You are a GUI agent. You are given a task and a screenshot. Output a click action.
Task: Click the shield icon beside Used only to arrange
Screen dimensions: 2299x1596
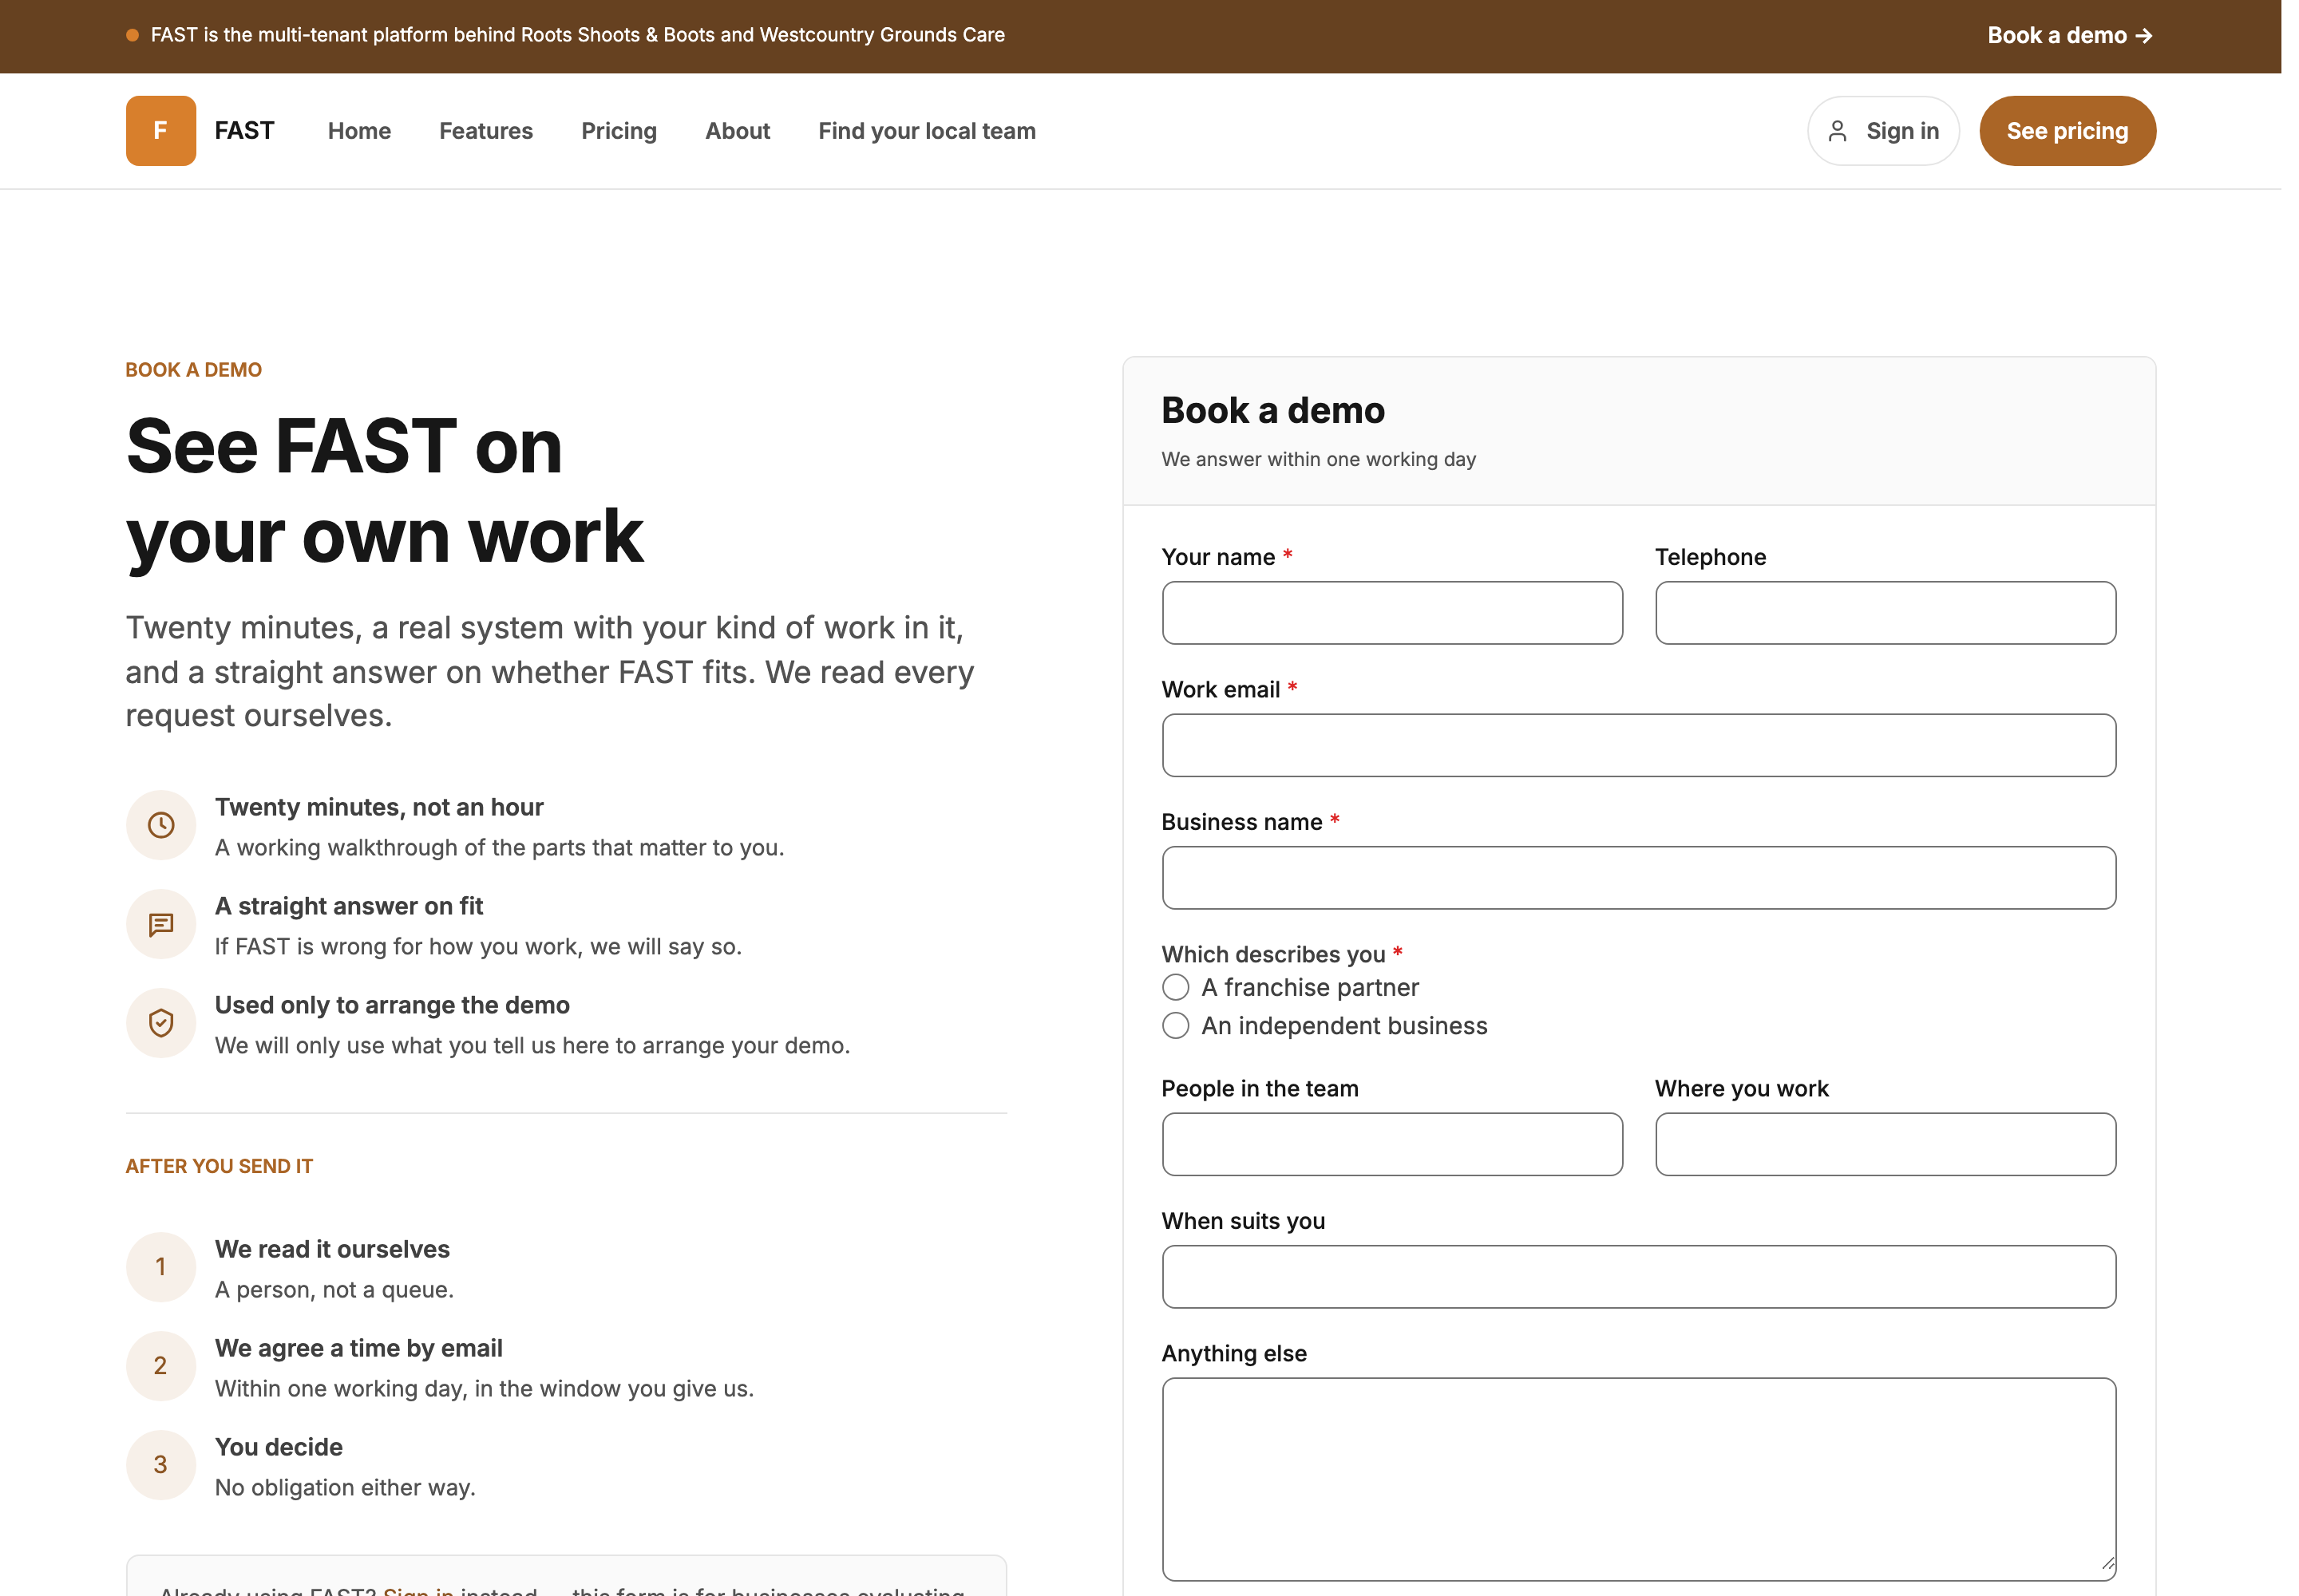pyautogui.click(x=161, y=1023)
